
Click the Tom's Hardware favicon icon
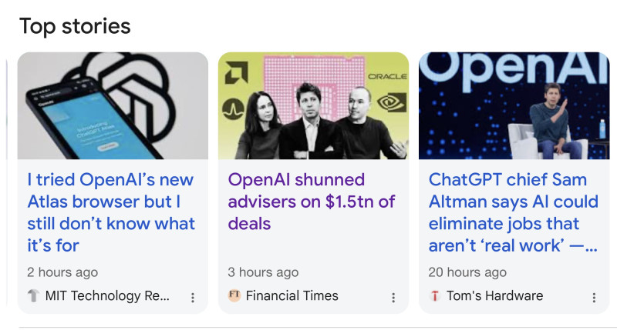click(435, 296)
